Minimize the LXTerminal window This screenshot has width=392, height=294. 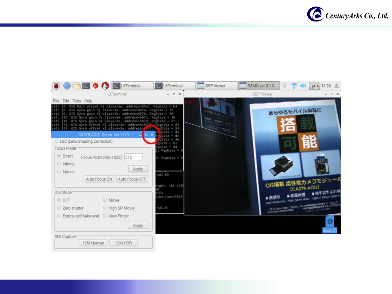[168, 94]
